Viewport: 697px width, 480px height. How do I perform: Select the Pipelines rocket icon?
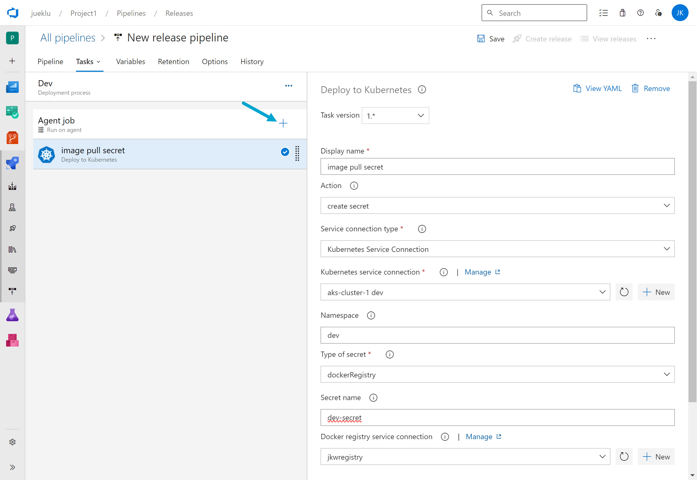(12, 163)
